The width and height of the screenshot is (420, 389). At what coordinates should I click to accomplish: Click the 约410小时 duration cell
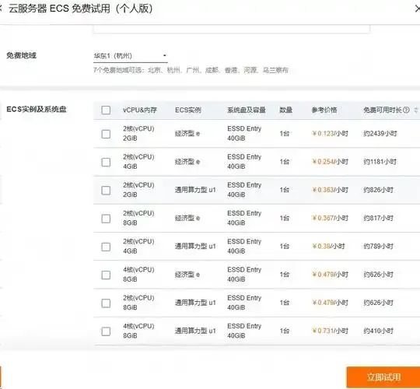378,331
